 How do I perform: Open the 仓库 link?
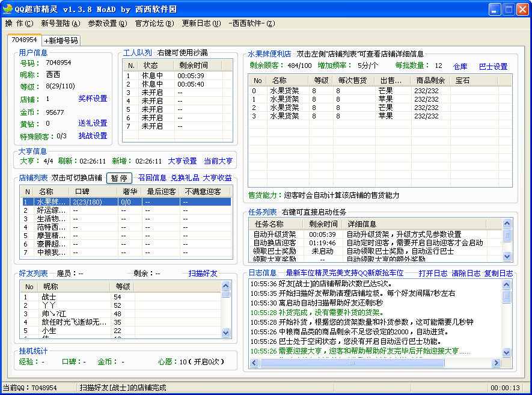click(x=460, y=67)
